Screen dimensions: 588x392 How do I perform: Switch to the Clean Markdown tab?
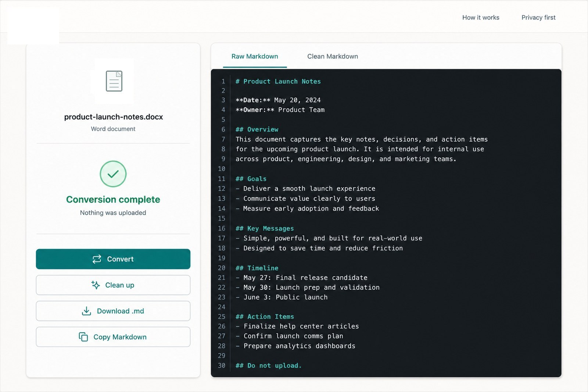(x=333, y=56)
